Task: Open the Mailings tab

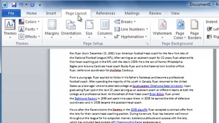Action: tap(132, 13)
